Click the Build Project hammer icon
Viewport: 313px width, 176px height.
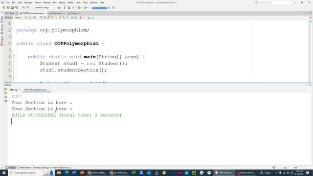pyautogui.click(x=65, y=8)
